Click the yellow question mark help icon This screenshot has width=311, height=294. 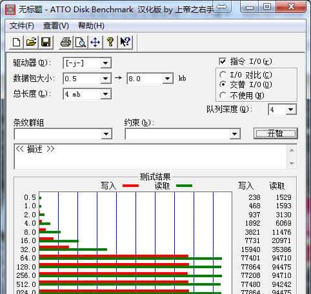pyautogui.click(x=110, y=42)
